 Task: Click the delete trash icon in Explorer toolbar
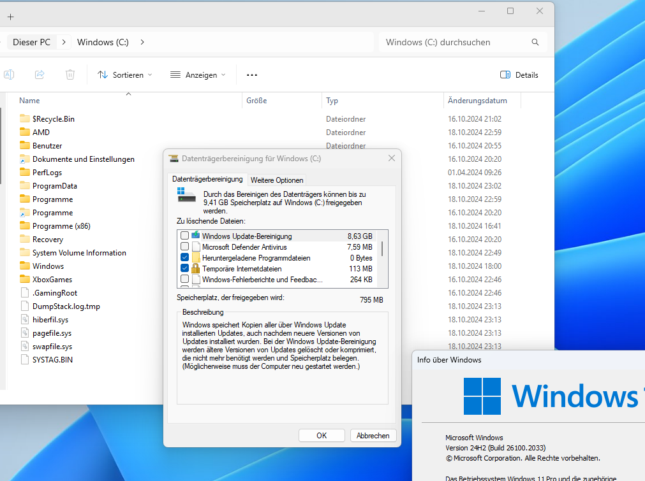70,75
